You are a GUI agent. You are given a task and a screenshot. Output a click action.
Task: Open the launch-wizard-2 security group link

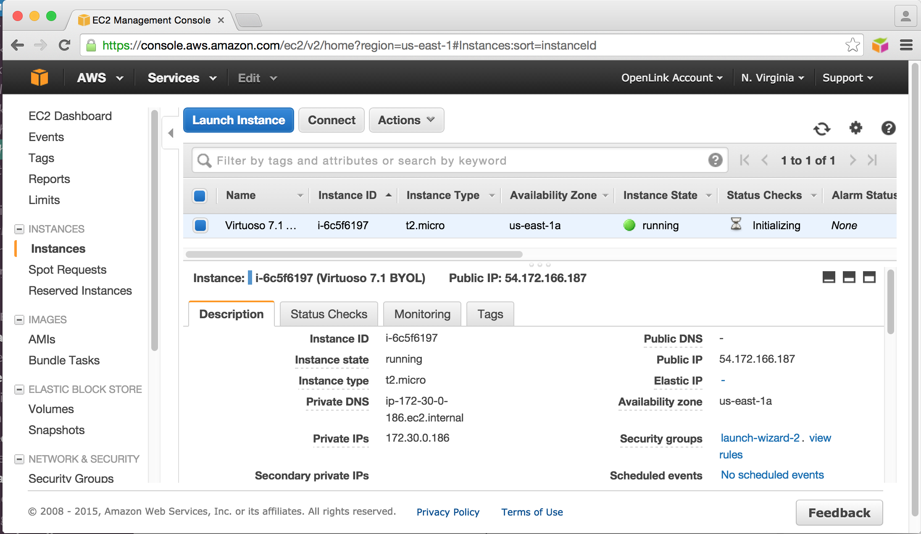(x=760, y=438)
